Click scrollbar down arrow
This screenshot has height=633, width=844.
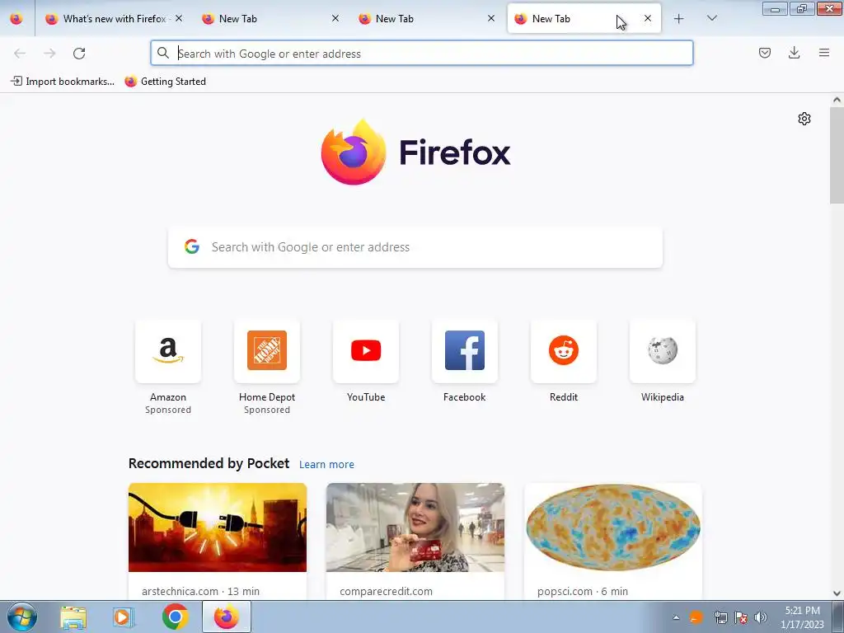click(837, 593)
